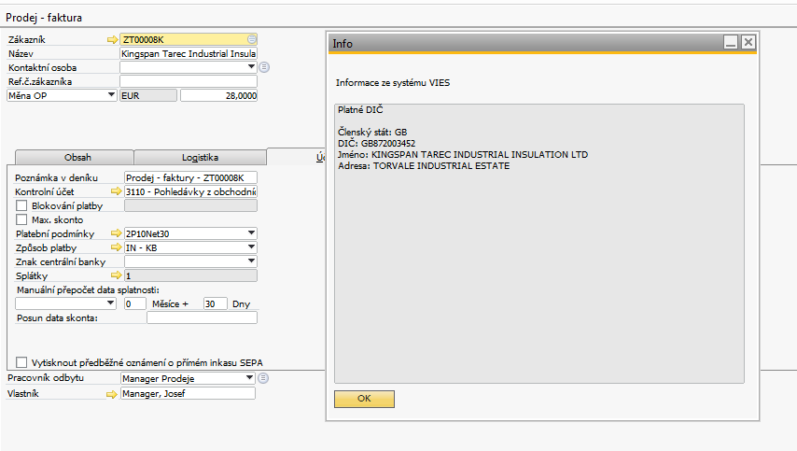Screen dimensions: 797x451
Task: Enable the Blokování platby checkbox
Action: click(x=21, y=205)
